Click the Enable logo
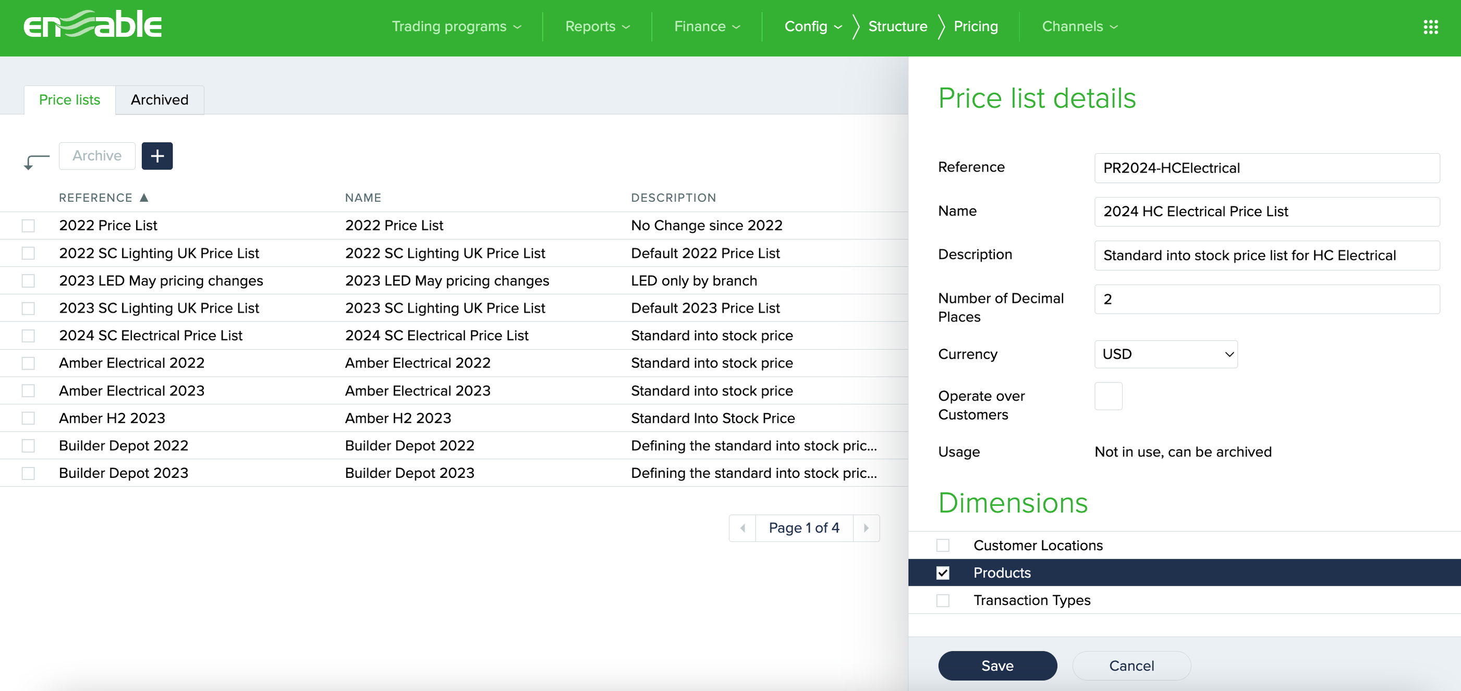The width and height of the screenshot is (1461, 691). 92,25
